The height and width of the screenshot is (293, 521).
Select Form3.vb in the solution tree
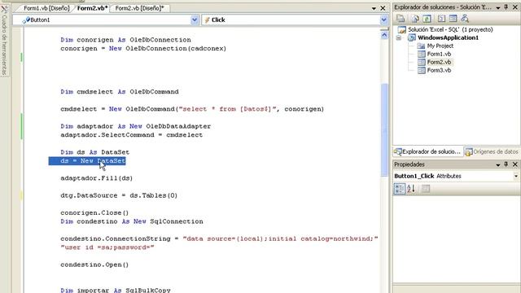click(x=439, y=70)
